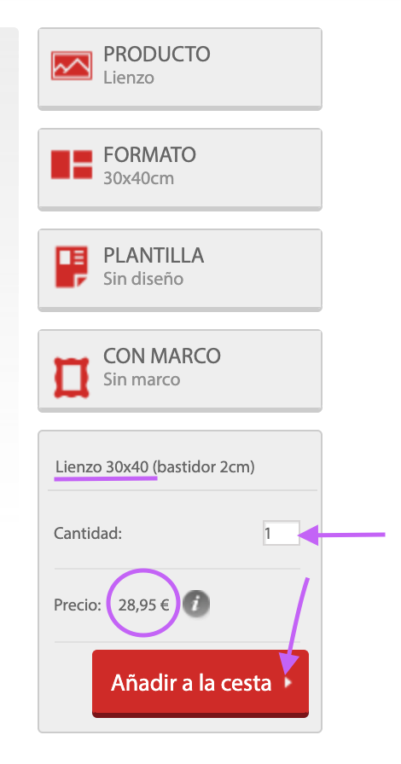Expand the FORMATO heading
This screenshot has width=401, height=764.
(x=150, y=155)
